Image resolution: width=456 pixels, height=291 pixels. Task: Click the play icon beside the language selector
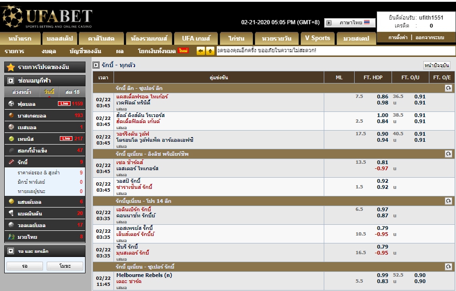[x=329, y=23]
